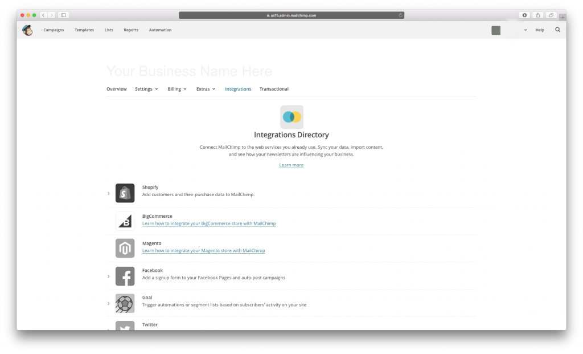Open BigCommerce integration learn link
This screenshot has height=354, width=583.
(x=209, y=223)
